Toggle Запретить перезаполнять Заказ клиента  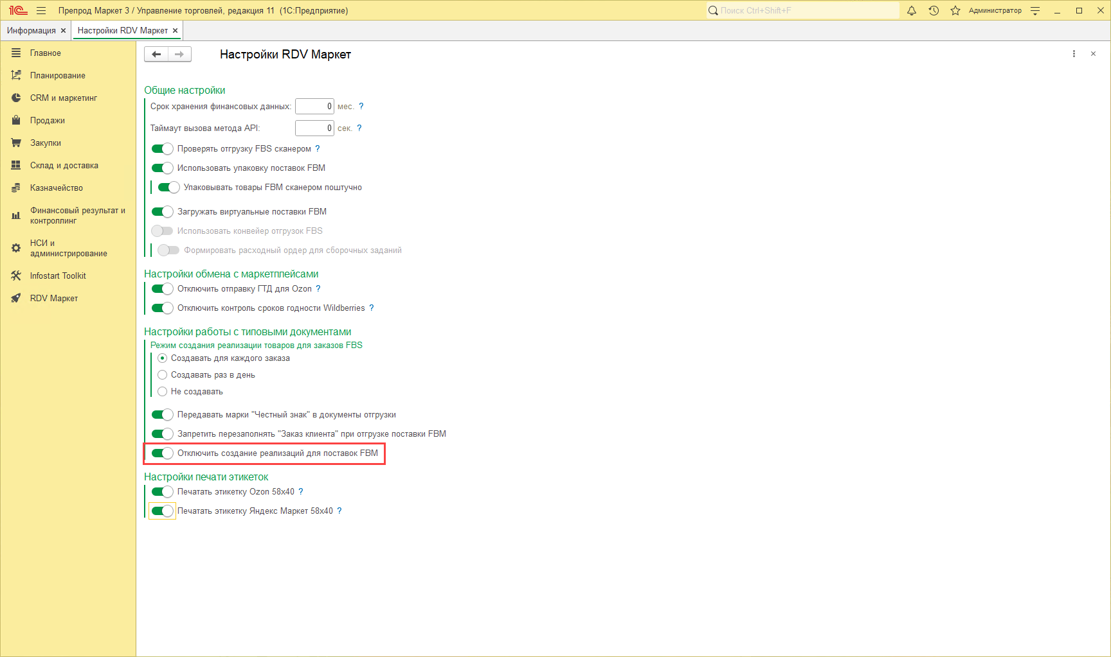click(162, 434)
